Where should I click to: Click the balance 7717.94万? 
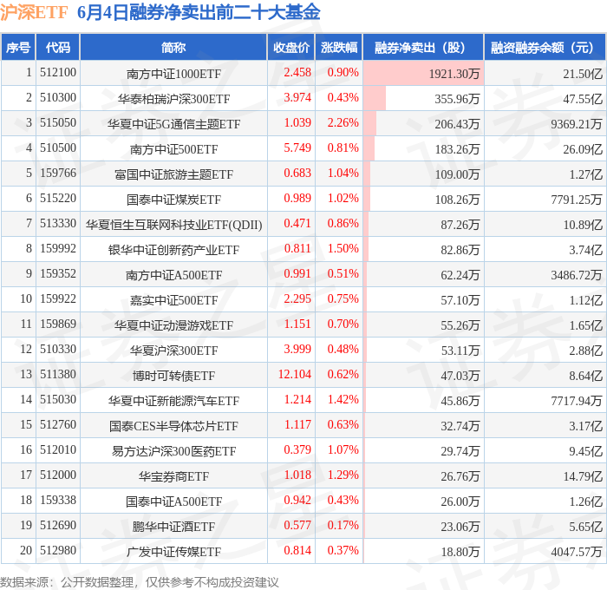pos(577,401)
